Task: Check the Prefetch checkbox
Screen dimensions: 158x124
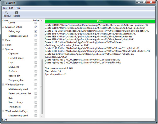Action: (36, 71)
